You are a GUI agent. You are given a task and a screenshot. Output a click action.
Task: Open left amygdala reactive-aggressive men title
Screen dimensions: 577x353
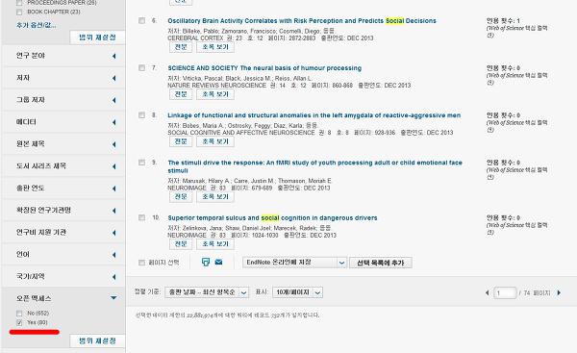tap(314, 115)
